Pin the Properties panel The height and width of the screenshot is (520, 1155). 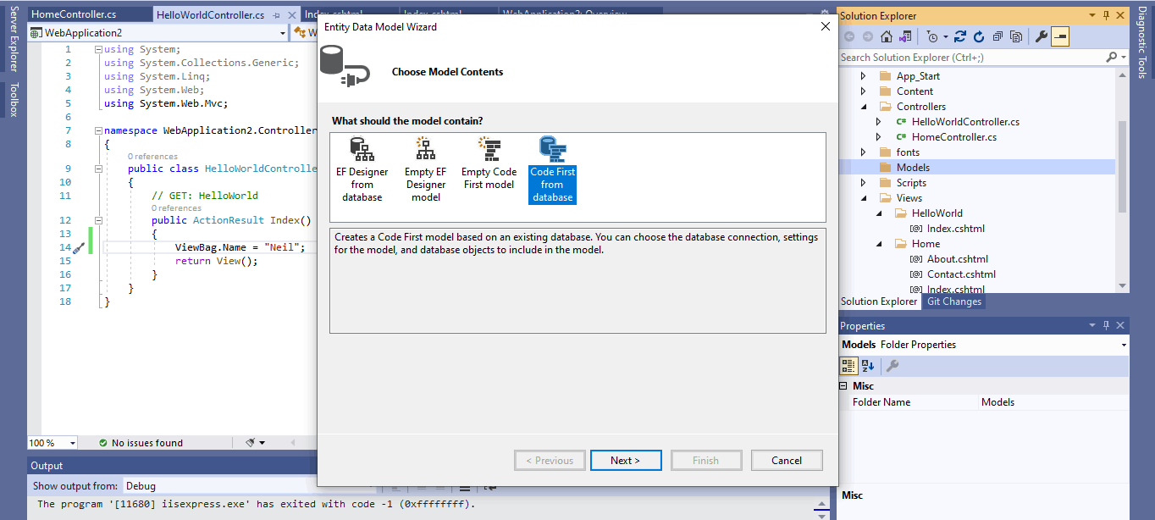pos(1106,325)
